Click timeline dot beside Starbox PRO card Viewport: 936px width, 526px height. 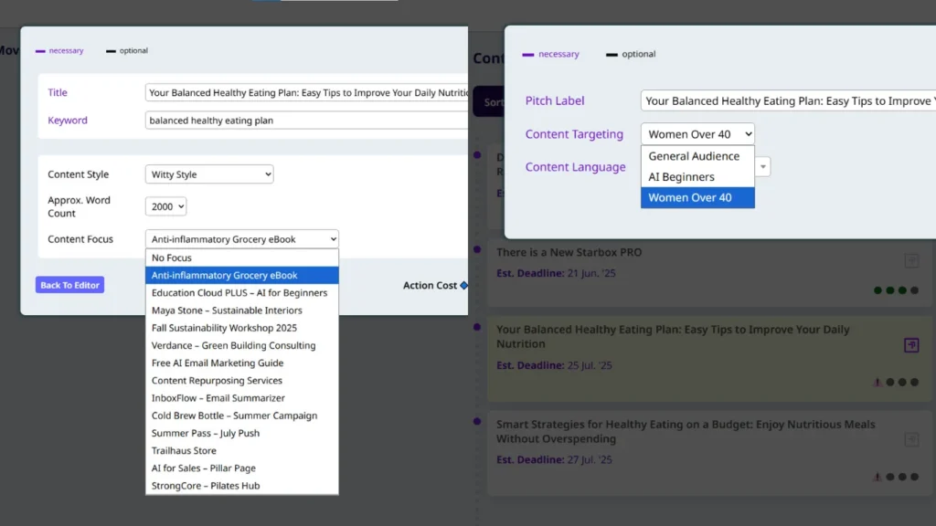477,249
